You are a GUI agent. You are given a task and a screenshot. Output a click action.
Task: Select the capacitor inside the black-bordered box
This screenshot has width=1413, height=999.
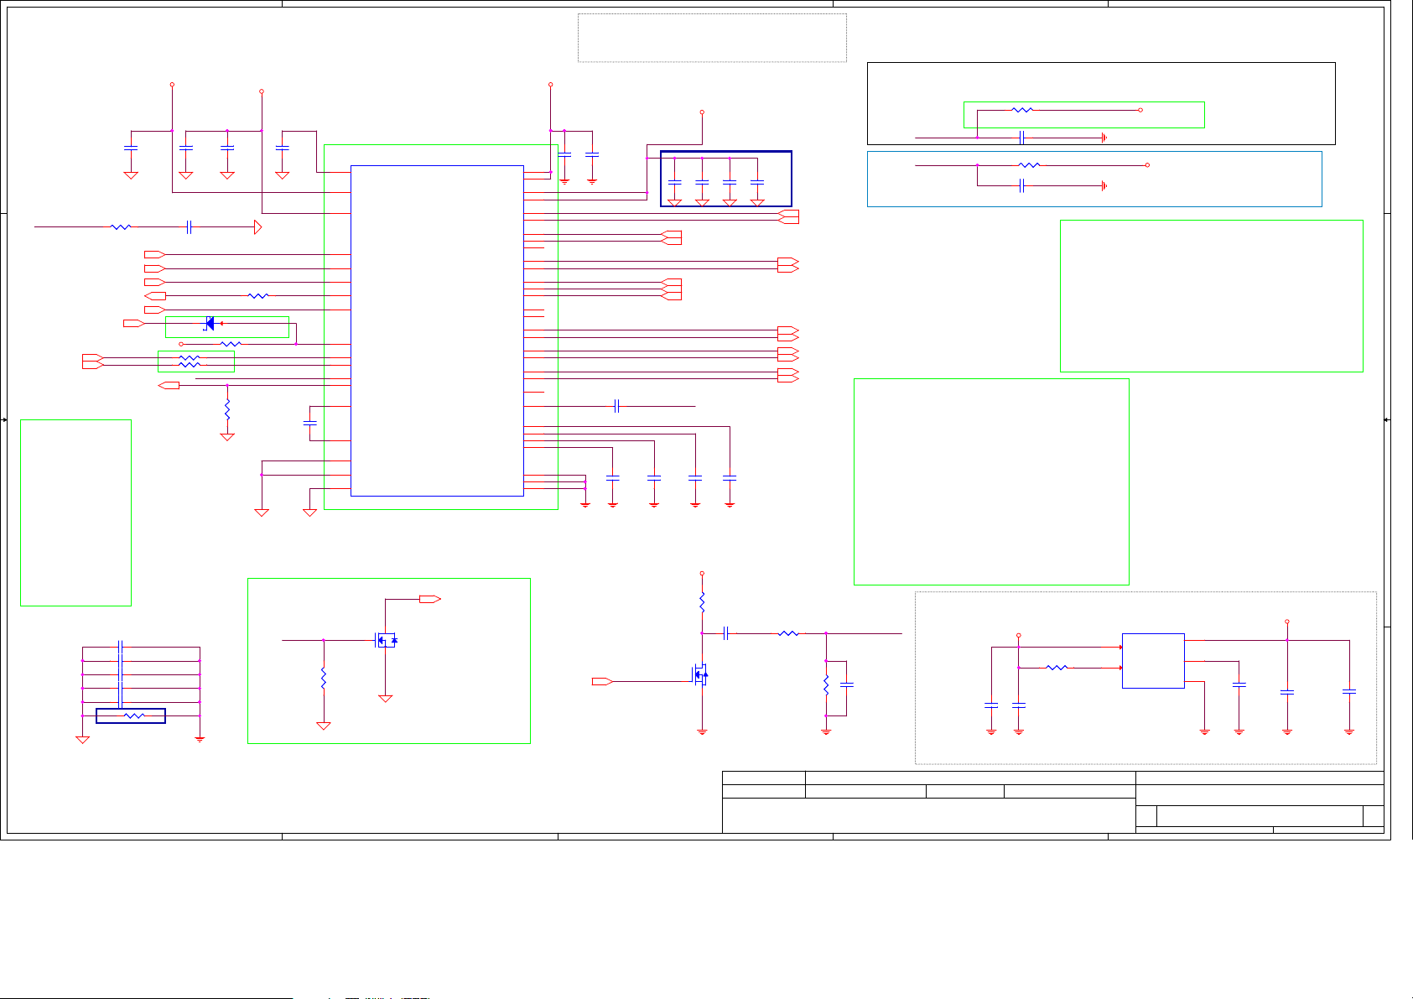point(1021,138)
